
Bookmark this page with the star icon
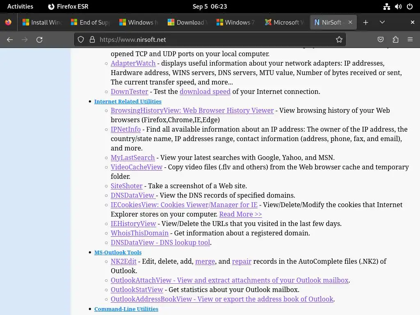pyautogui.click(x=339, y=40)
